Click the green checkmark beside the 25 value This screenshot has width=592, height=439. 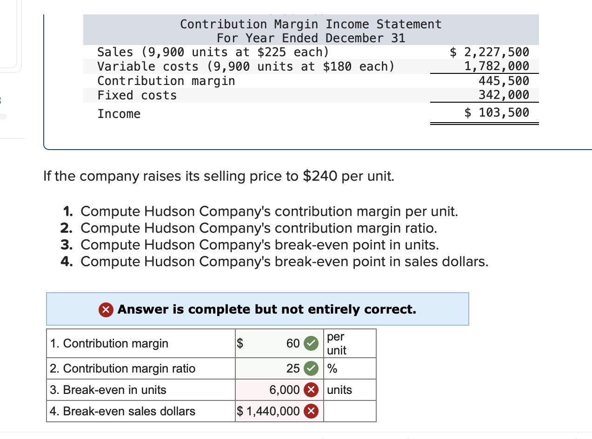311,368
